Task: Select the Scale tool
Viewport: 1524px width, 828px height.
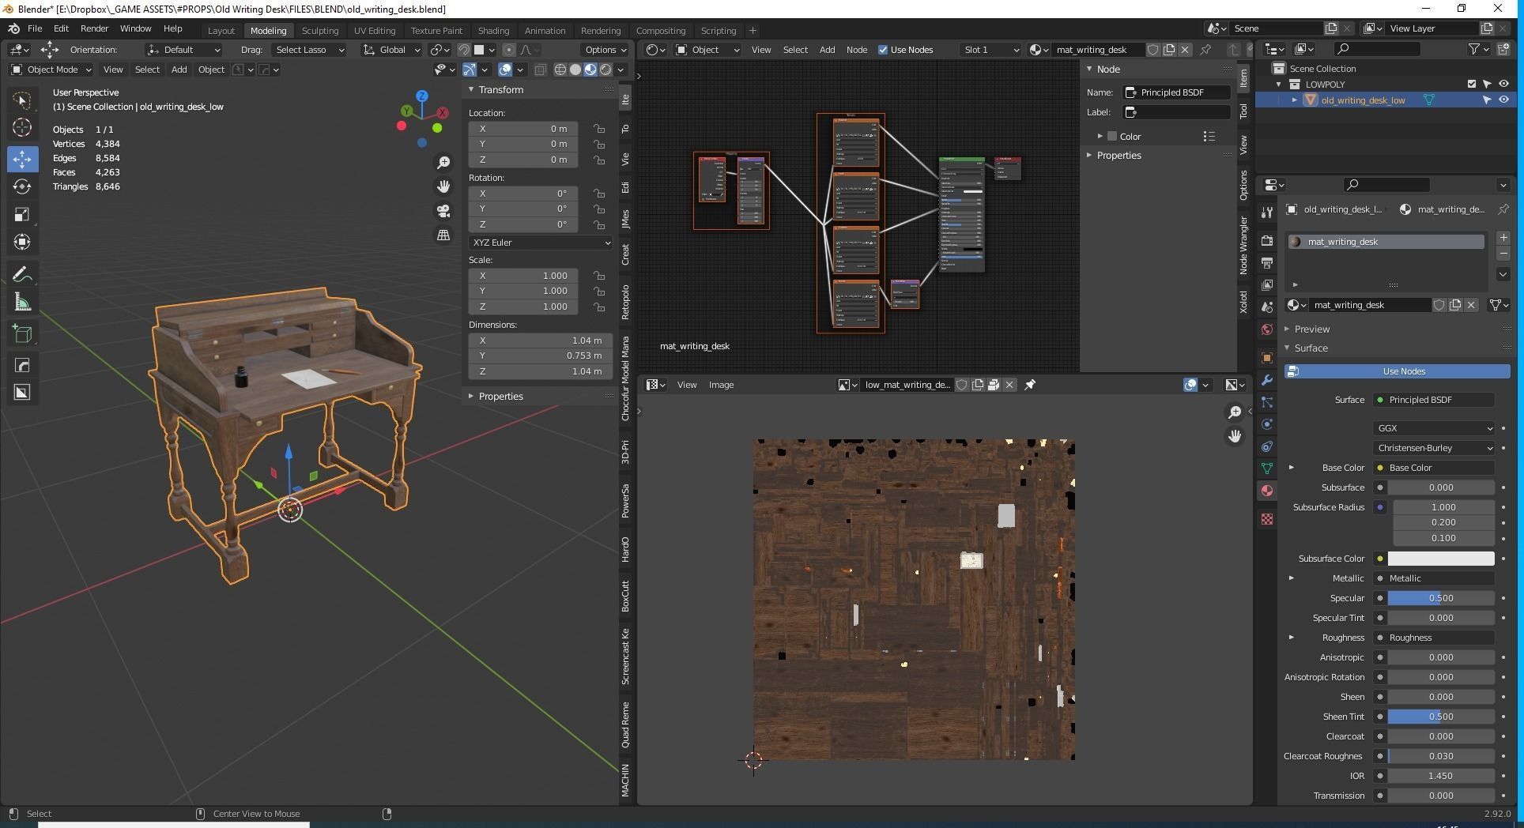Action: [22, 215]
